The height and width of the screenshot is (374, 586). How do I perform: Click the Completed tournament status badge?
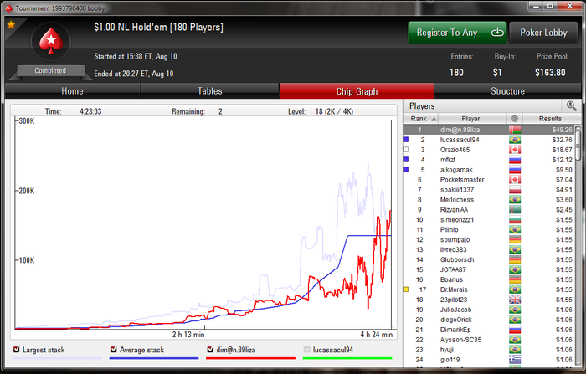[x=50, y=70]
